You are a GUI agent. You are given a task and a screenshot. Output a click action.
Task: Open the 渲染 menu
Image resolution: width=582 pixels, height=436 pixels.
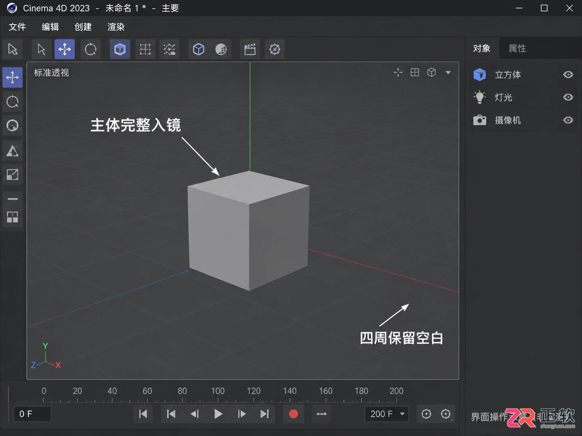click(x=116, y=27)
